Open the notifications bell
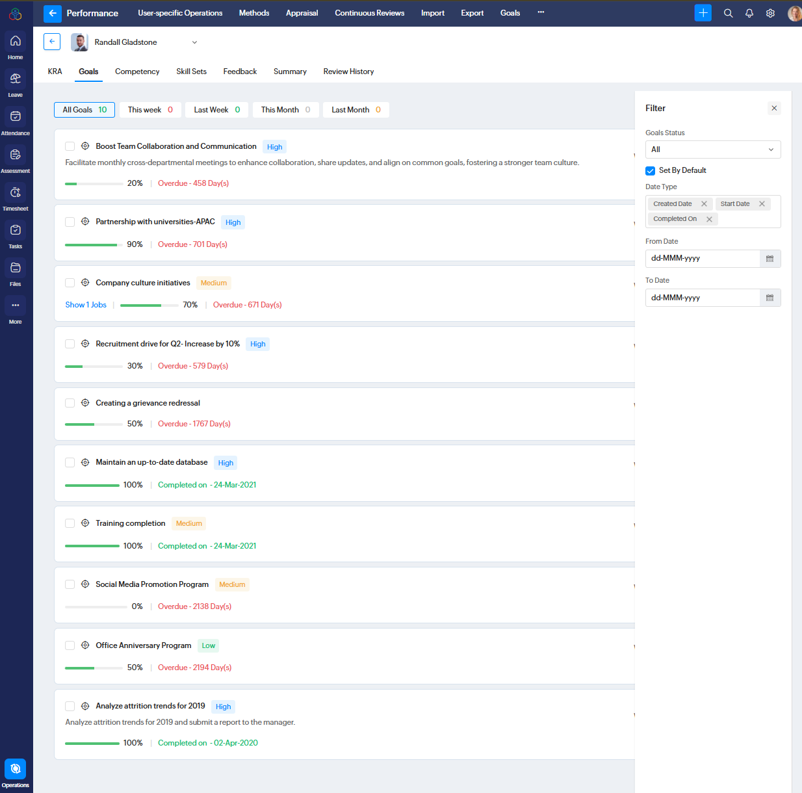The image size is (802, 793). click(749, 13)
